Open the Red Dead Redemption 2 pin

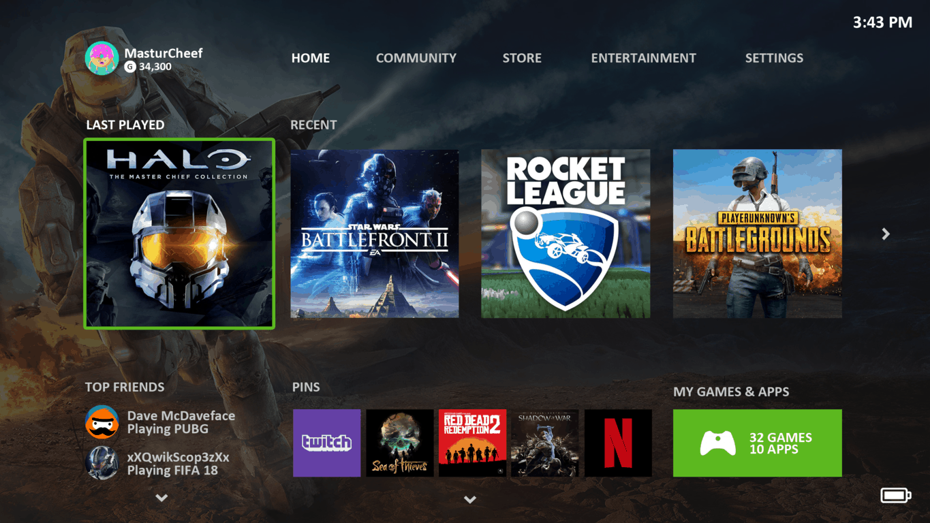473,443
